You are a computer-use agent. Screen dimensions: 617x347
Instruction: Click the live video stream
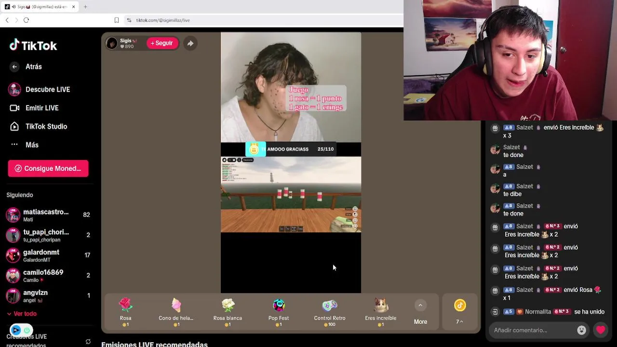click(x=291, y=162)
